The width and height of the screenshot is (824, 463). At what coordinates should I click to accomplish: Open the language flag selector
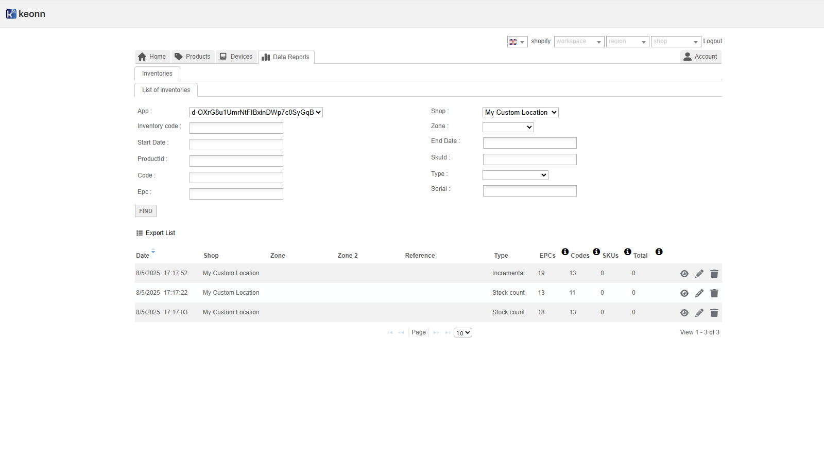(x=517, y=42)
